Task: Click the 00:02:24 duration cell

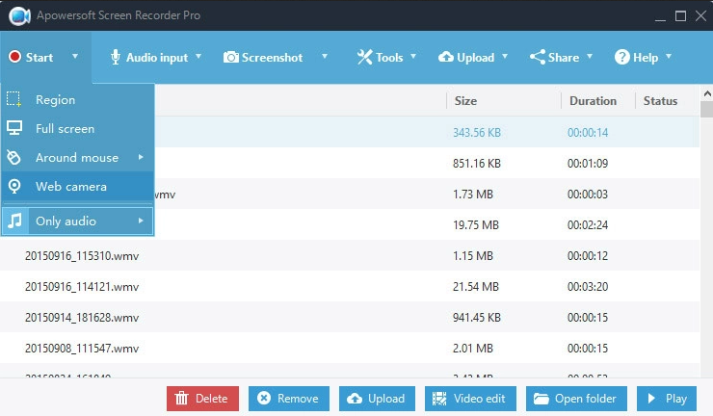Action: [x=588, y=225]
